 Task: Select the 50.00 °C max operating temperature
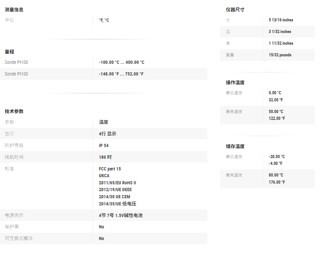276,111
